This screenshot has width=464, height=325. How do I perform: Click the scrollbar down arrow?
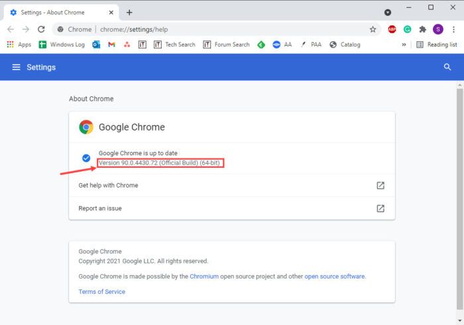(459, 320)
